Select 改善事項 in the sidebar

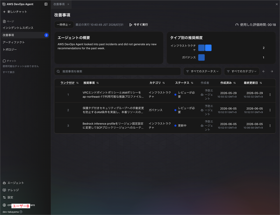25,35
